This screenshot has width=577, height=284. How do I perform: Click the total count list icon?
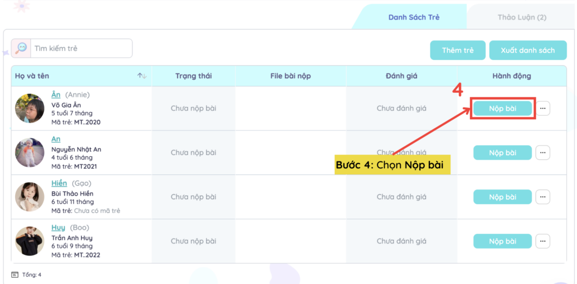[15, 274]
